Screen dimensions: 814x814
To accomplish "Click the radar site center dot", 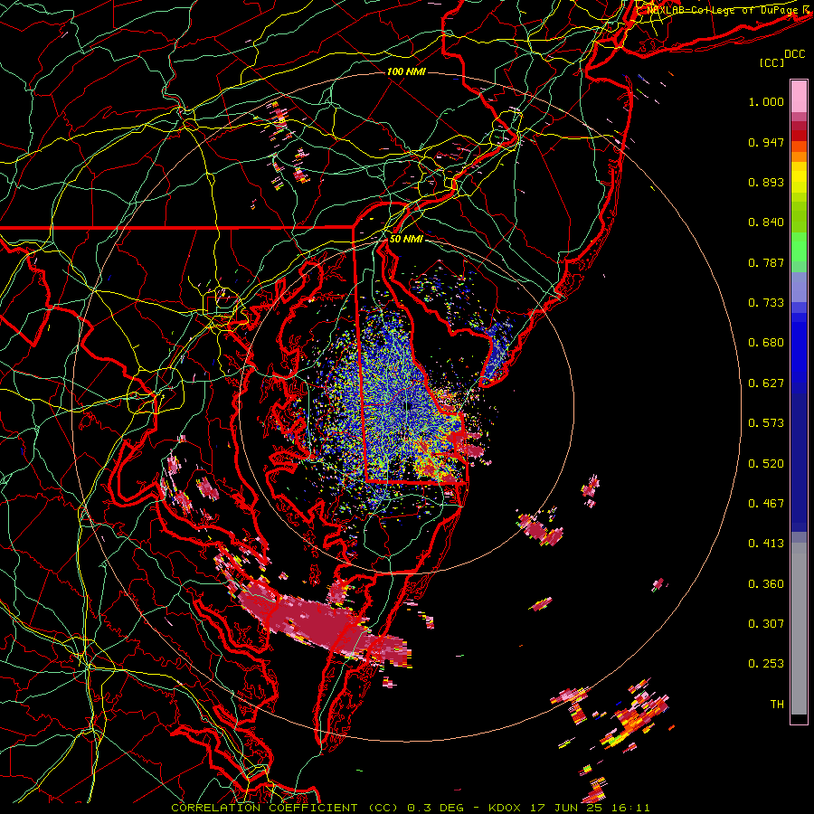I will coord(409,406).
